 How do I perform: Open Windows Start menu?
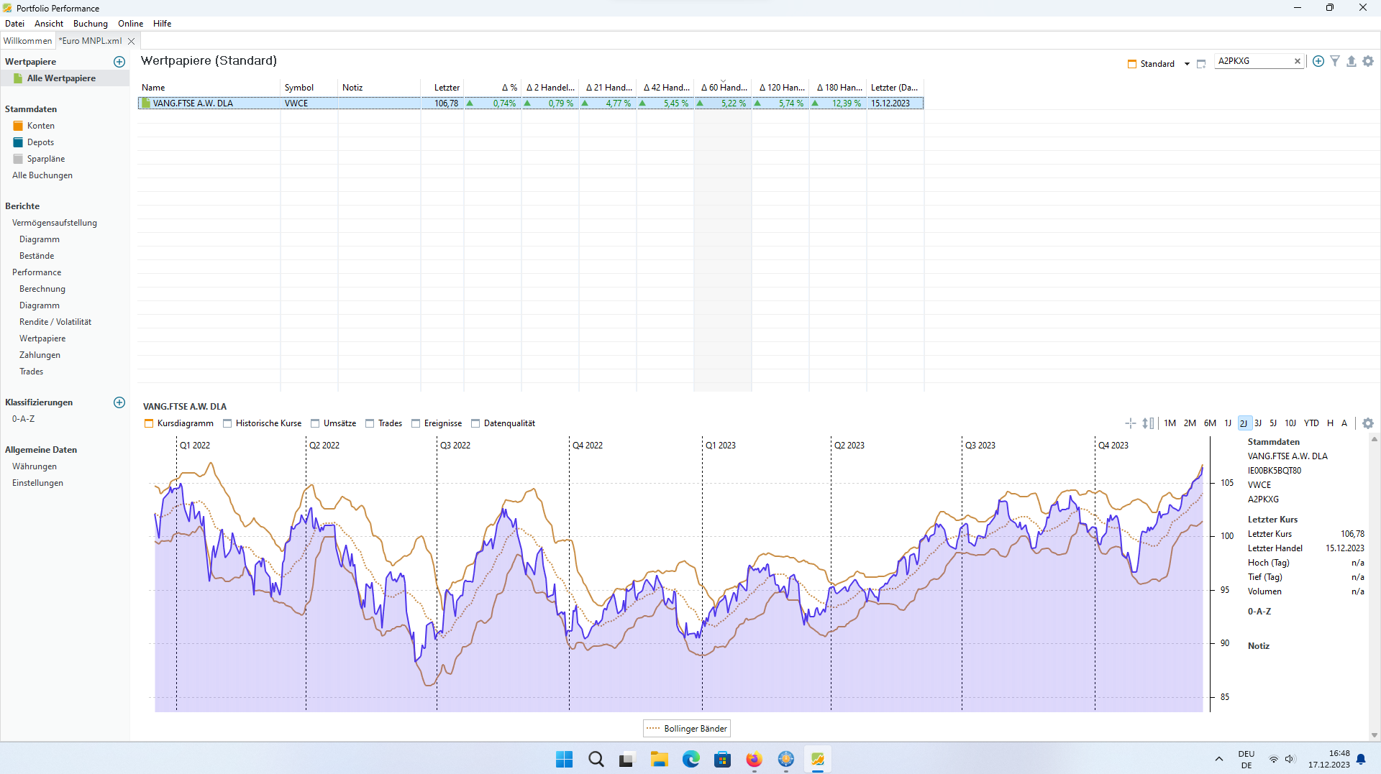564,759
